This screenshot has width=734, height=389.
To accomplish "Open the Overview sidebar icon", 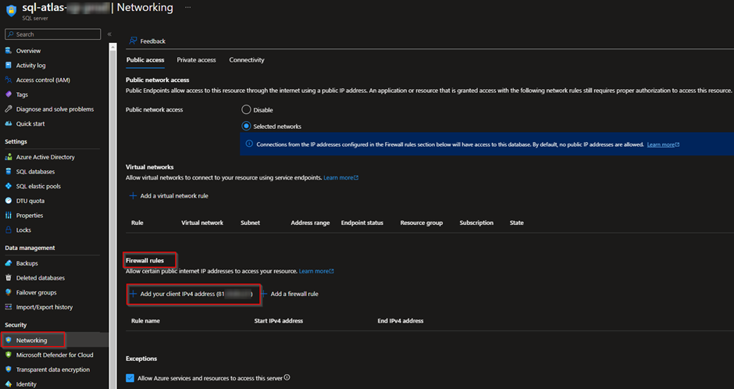I will tap(9, 51).
